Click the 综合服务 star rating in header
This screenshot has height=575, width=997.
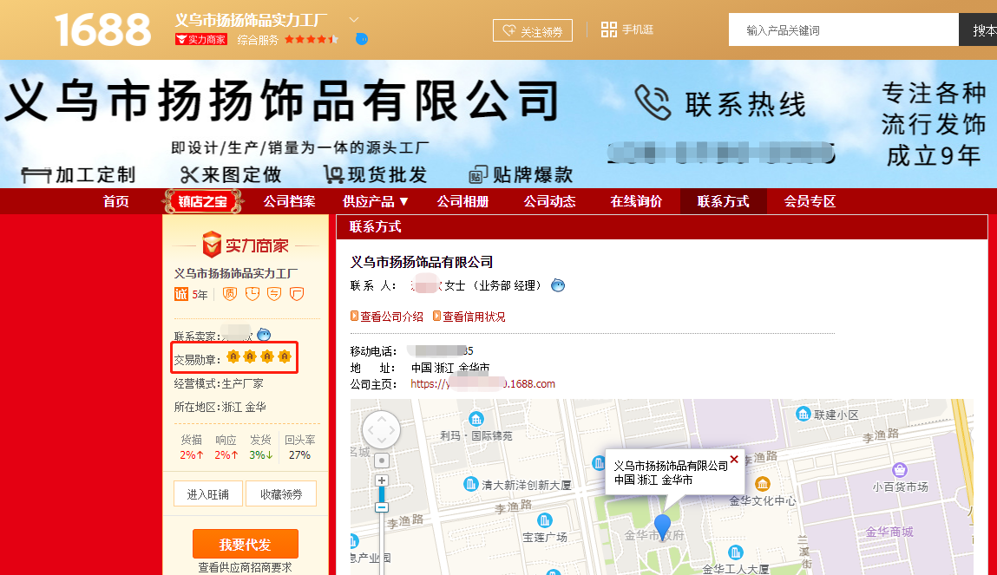click(312, 39)
